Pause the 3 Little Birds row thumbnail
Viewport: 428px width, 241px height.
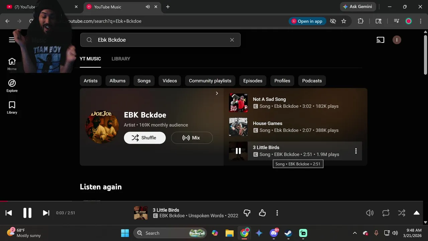pyautogui.click(x=238, y=151)
